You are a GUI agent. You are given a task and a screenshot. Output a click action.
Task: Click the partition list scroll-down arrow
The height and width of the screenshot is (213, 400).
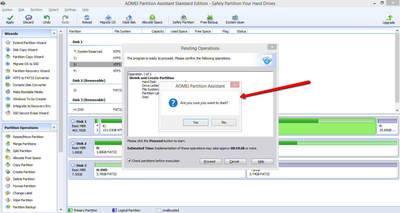[397, 110]
